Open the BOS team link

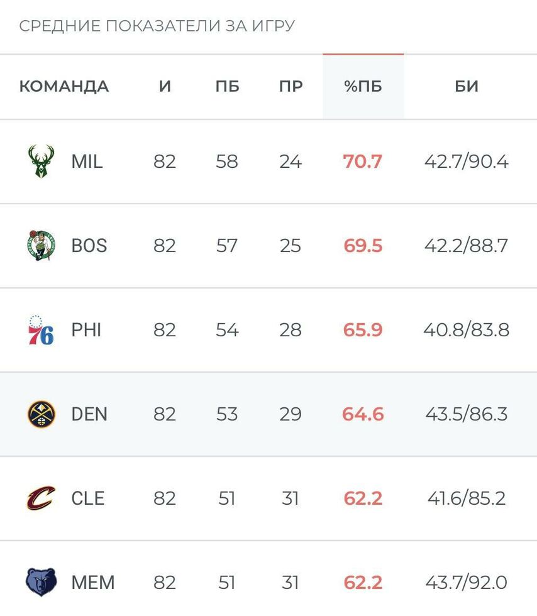coord(89,246)
